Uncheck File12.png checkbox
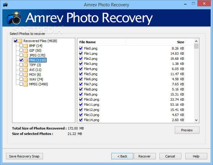This screenshot has height=165, width=213. (x=81, y=109)
